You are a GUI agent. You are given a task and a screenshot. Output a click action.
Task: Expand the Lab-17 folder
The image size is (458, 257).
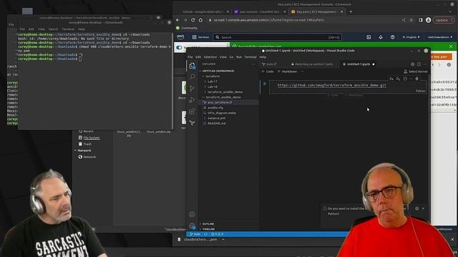212,81
